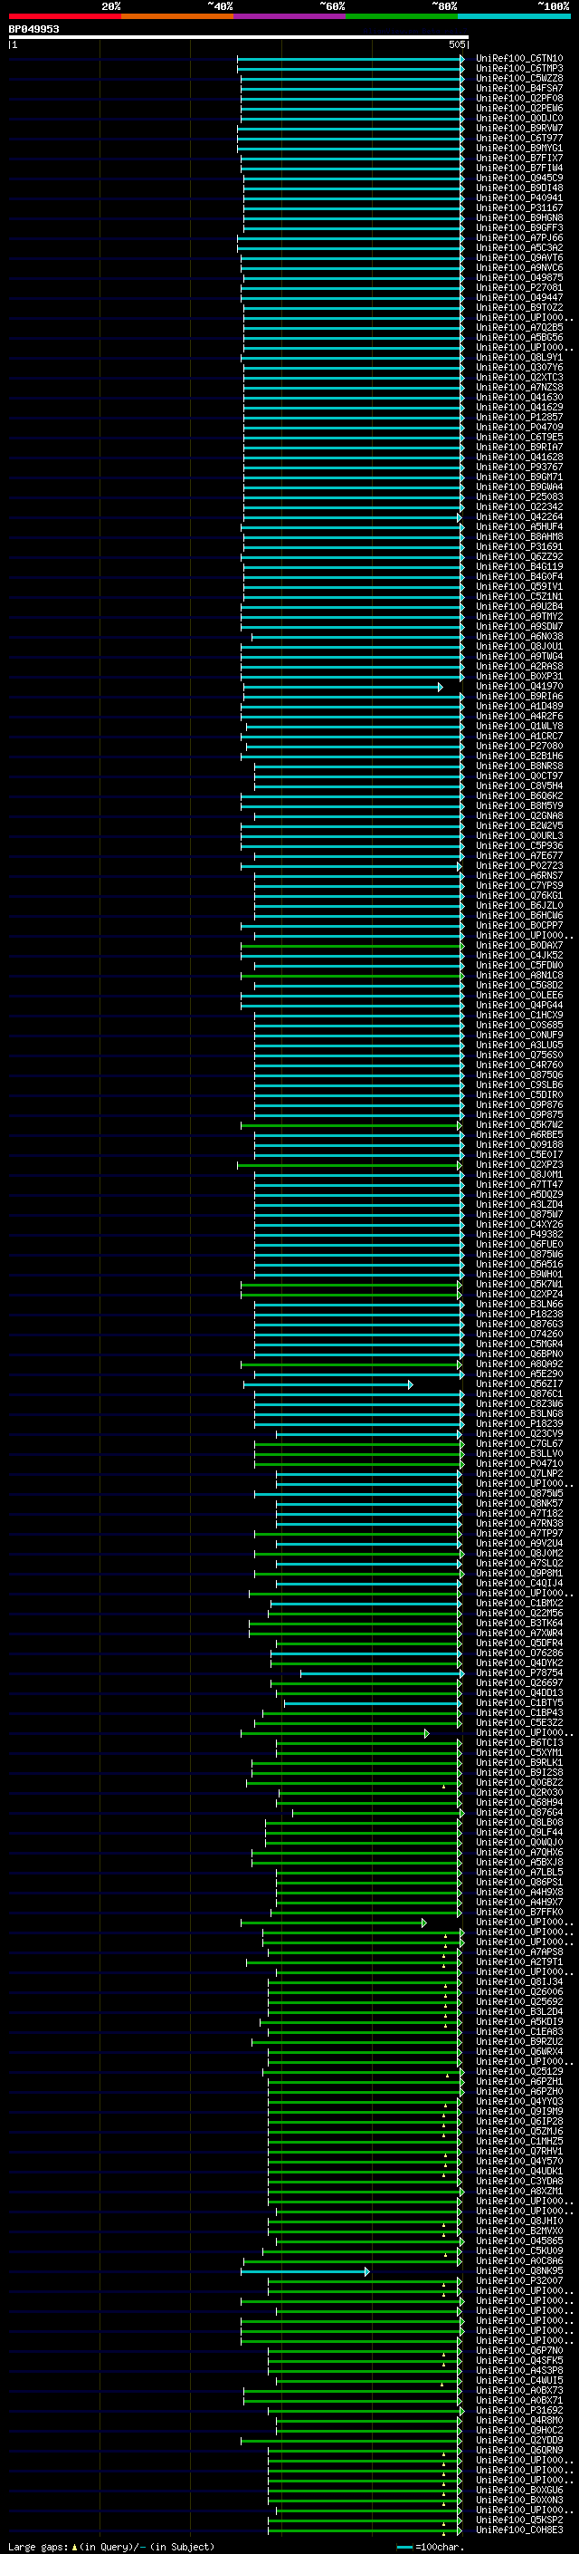
Task: Open hit UniRef100_Q41629
Action: tap(518, 408)
